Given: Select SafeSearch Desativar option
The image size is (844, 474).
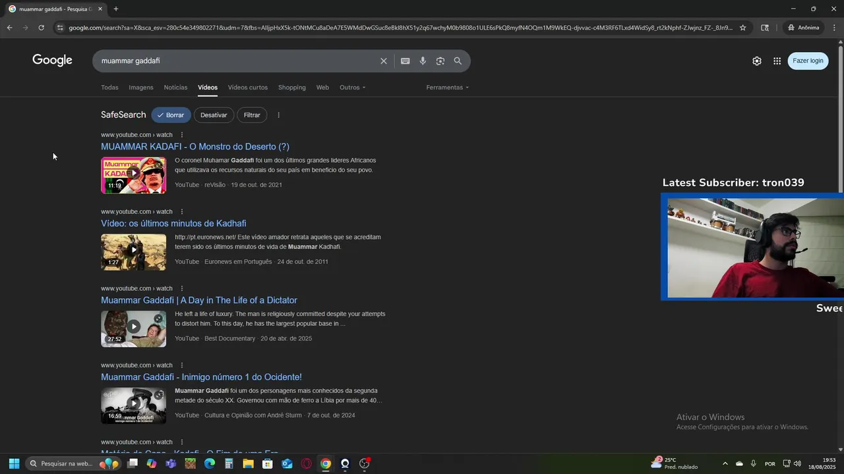Looking at the screenshot, I should click(214, 115).
